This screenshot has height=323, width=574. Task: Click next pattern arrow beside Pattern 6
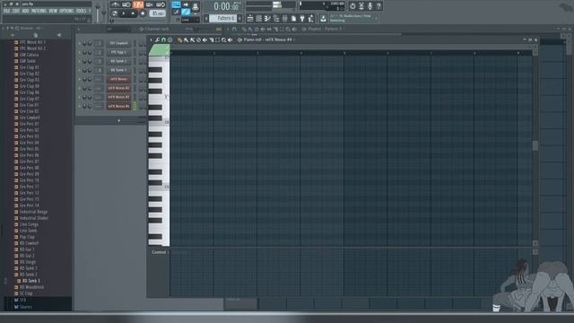pos(239,18)
